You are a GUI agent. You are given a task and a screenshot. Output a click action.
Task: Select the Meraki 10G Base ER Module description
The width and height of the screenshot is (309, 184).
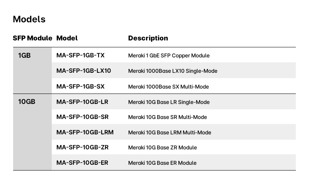click(x=162, y=163)
